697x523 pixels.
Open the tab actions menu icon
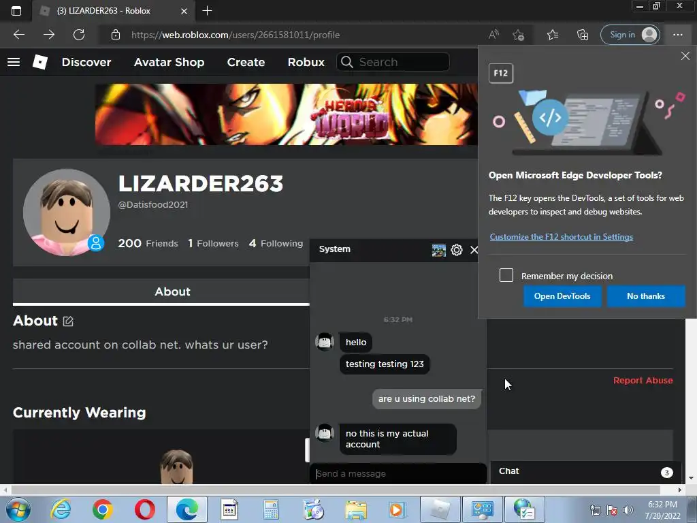pos(16,11)
